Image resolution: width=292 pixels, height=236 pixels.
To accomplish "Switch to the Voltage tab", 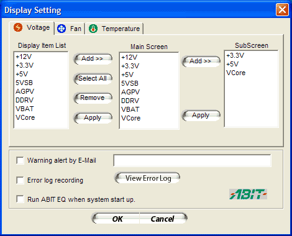I will [32, 28].
